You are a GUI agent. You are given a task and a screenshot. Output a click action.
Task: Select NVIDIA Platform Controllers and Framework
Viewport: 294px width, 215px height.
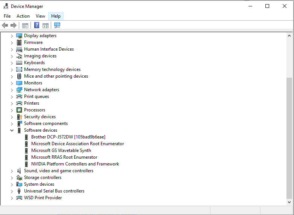(x=75, y=164)
